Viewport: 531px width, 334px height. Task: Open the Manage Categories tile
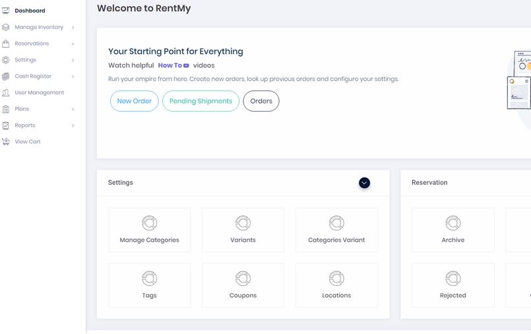[149, 230]
